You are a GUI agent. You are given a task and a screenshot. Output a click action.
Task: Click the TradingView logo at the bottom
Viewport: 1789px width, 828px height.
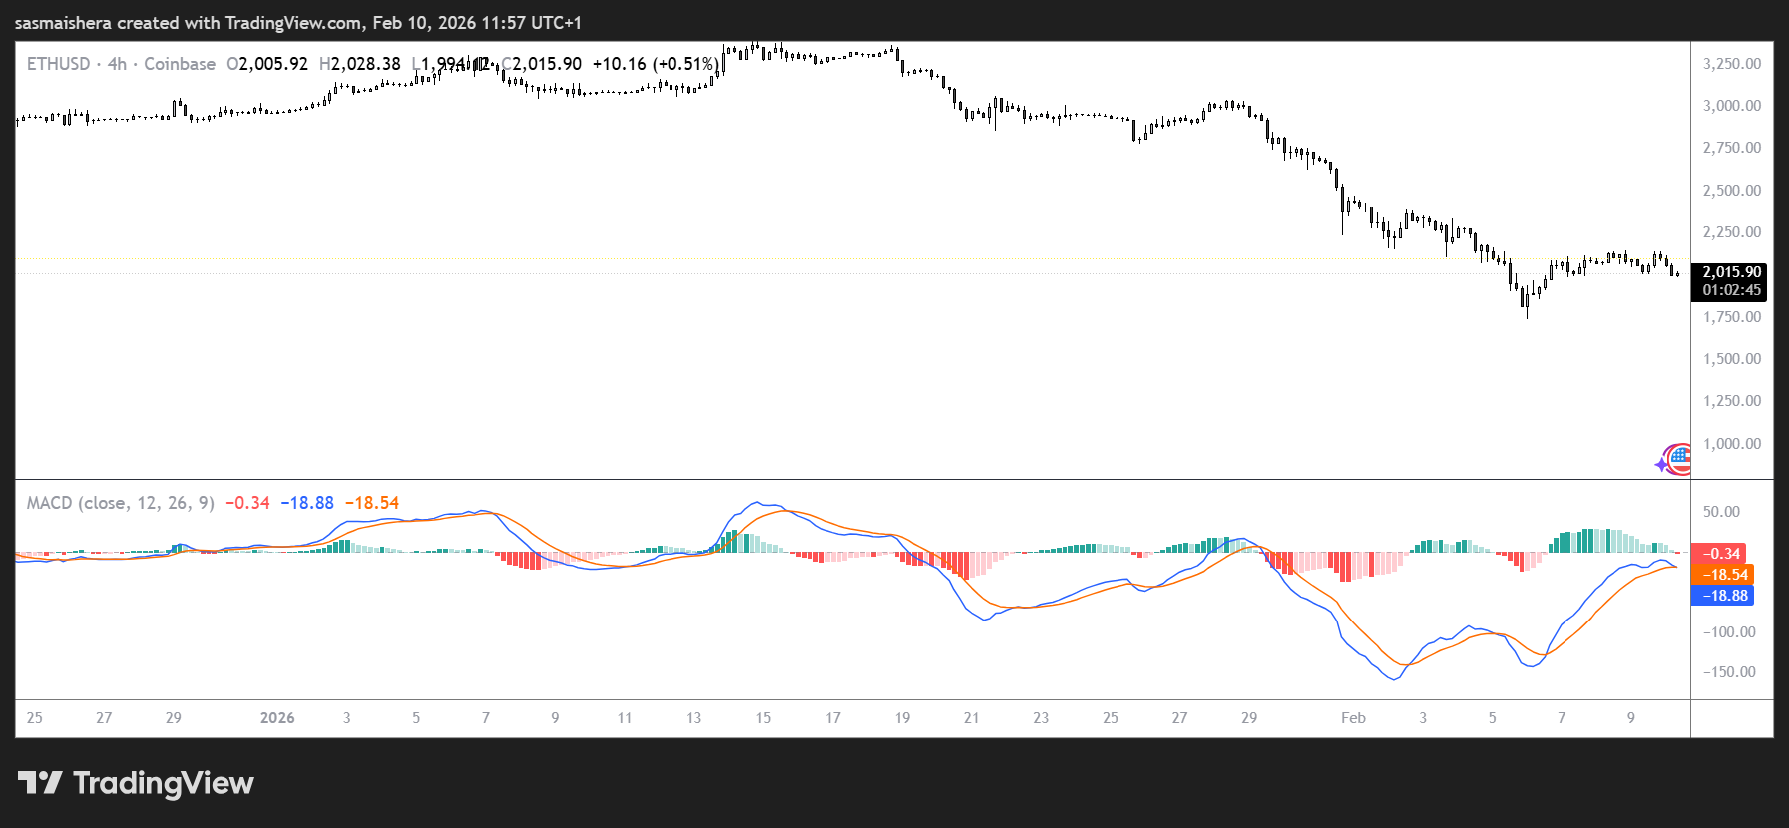(136, 783)
